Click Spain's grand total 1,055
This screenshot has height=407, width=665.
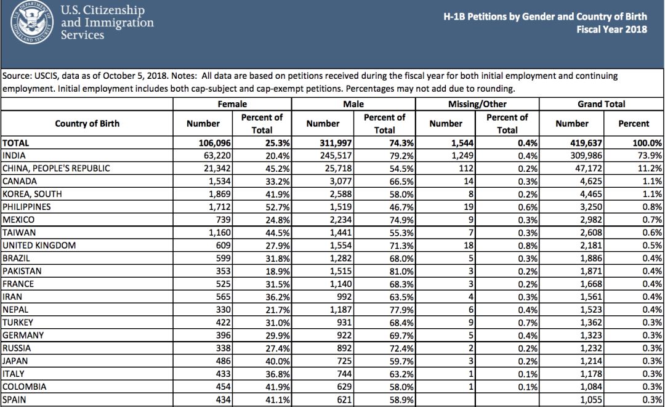click(591, 400)
